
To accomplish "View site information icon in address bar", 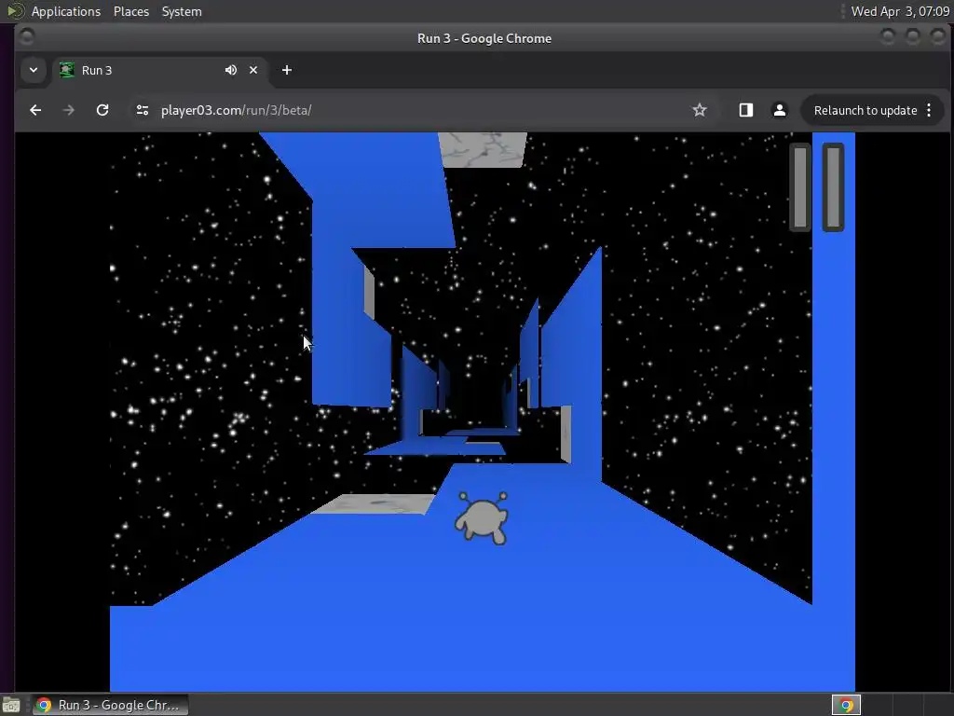I will click(143, 110).
